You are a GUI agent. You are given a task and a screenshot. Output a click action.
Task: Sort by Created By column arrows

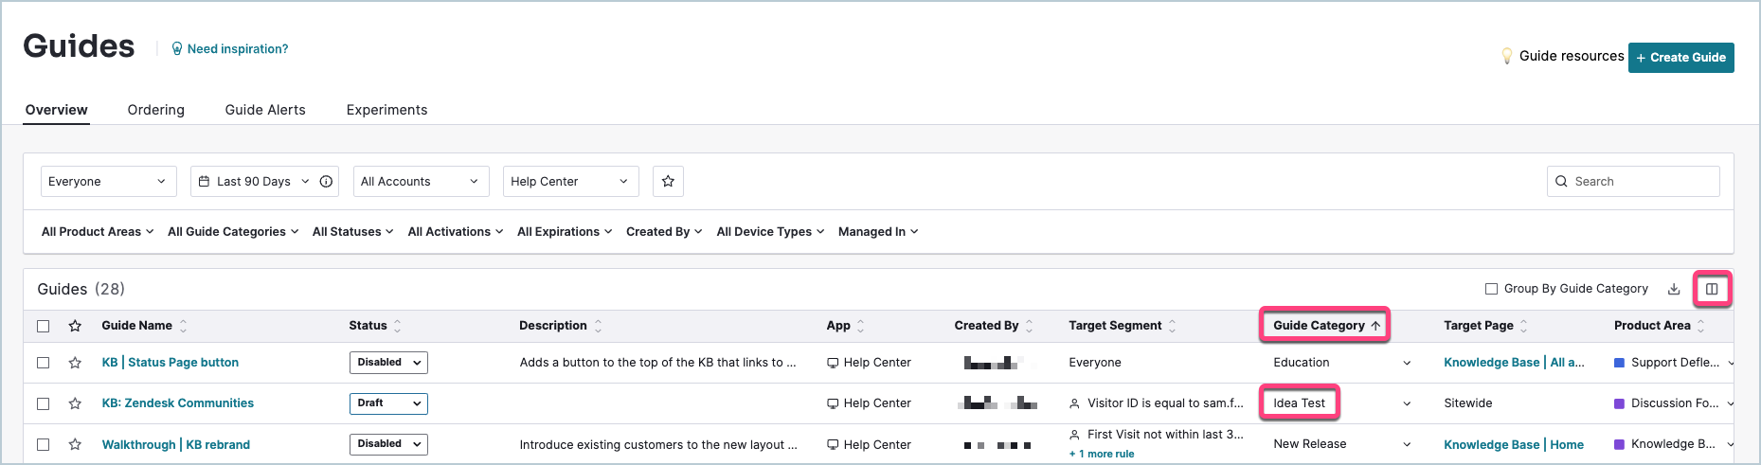click(1030, 326)
